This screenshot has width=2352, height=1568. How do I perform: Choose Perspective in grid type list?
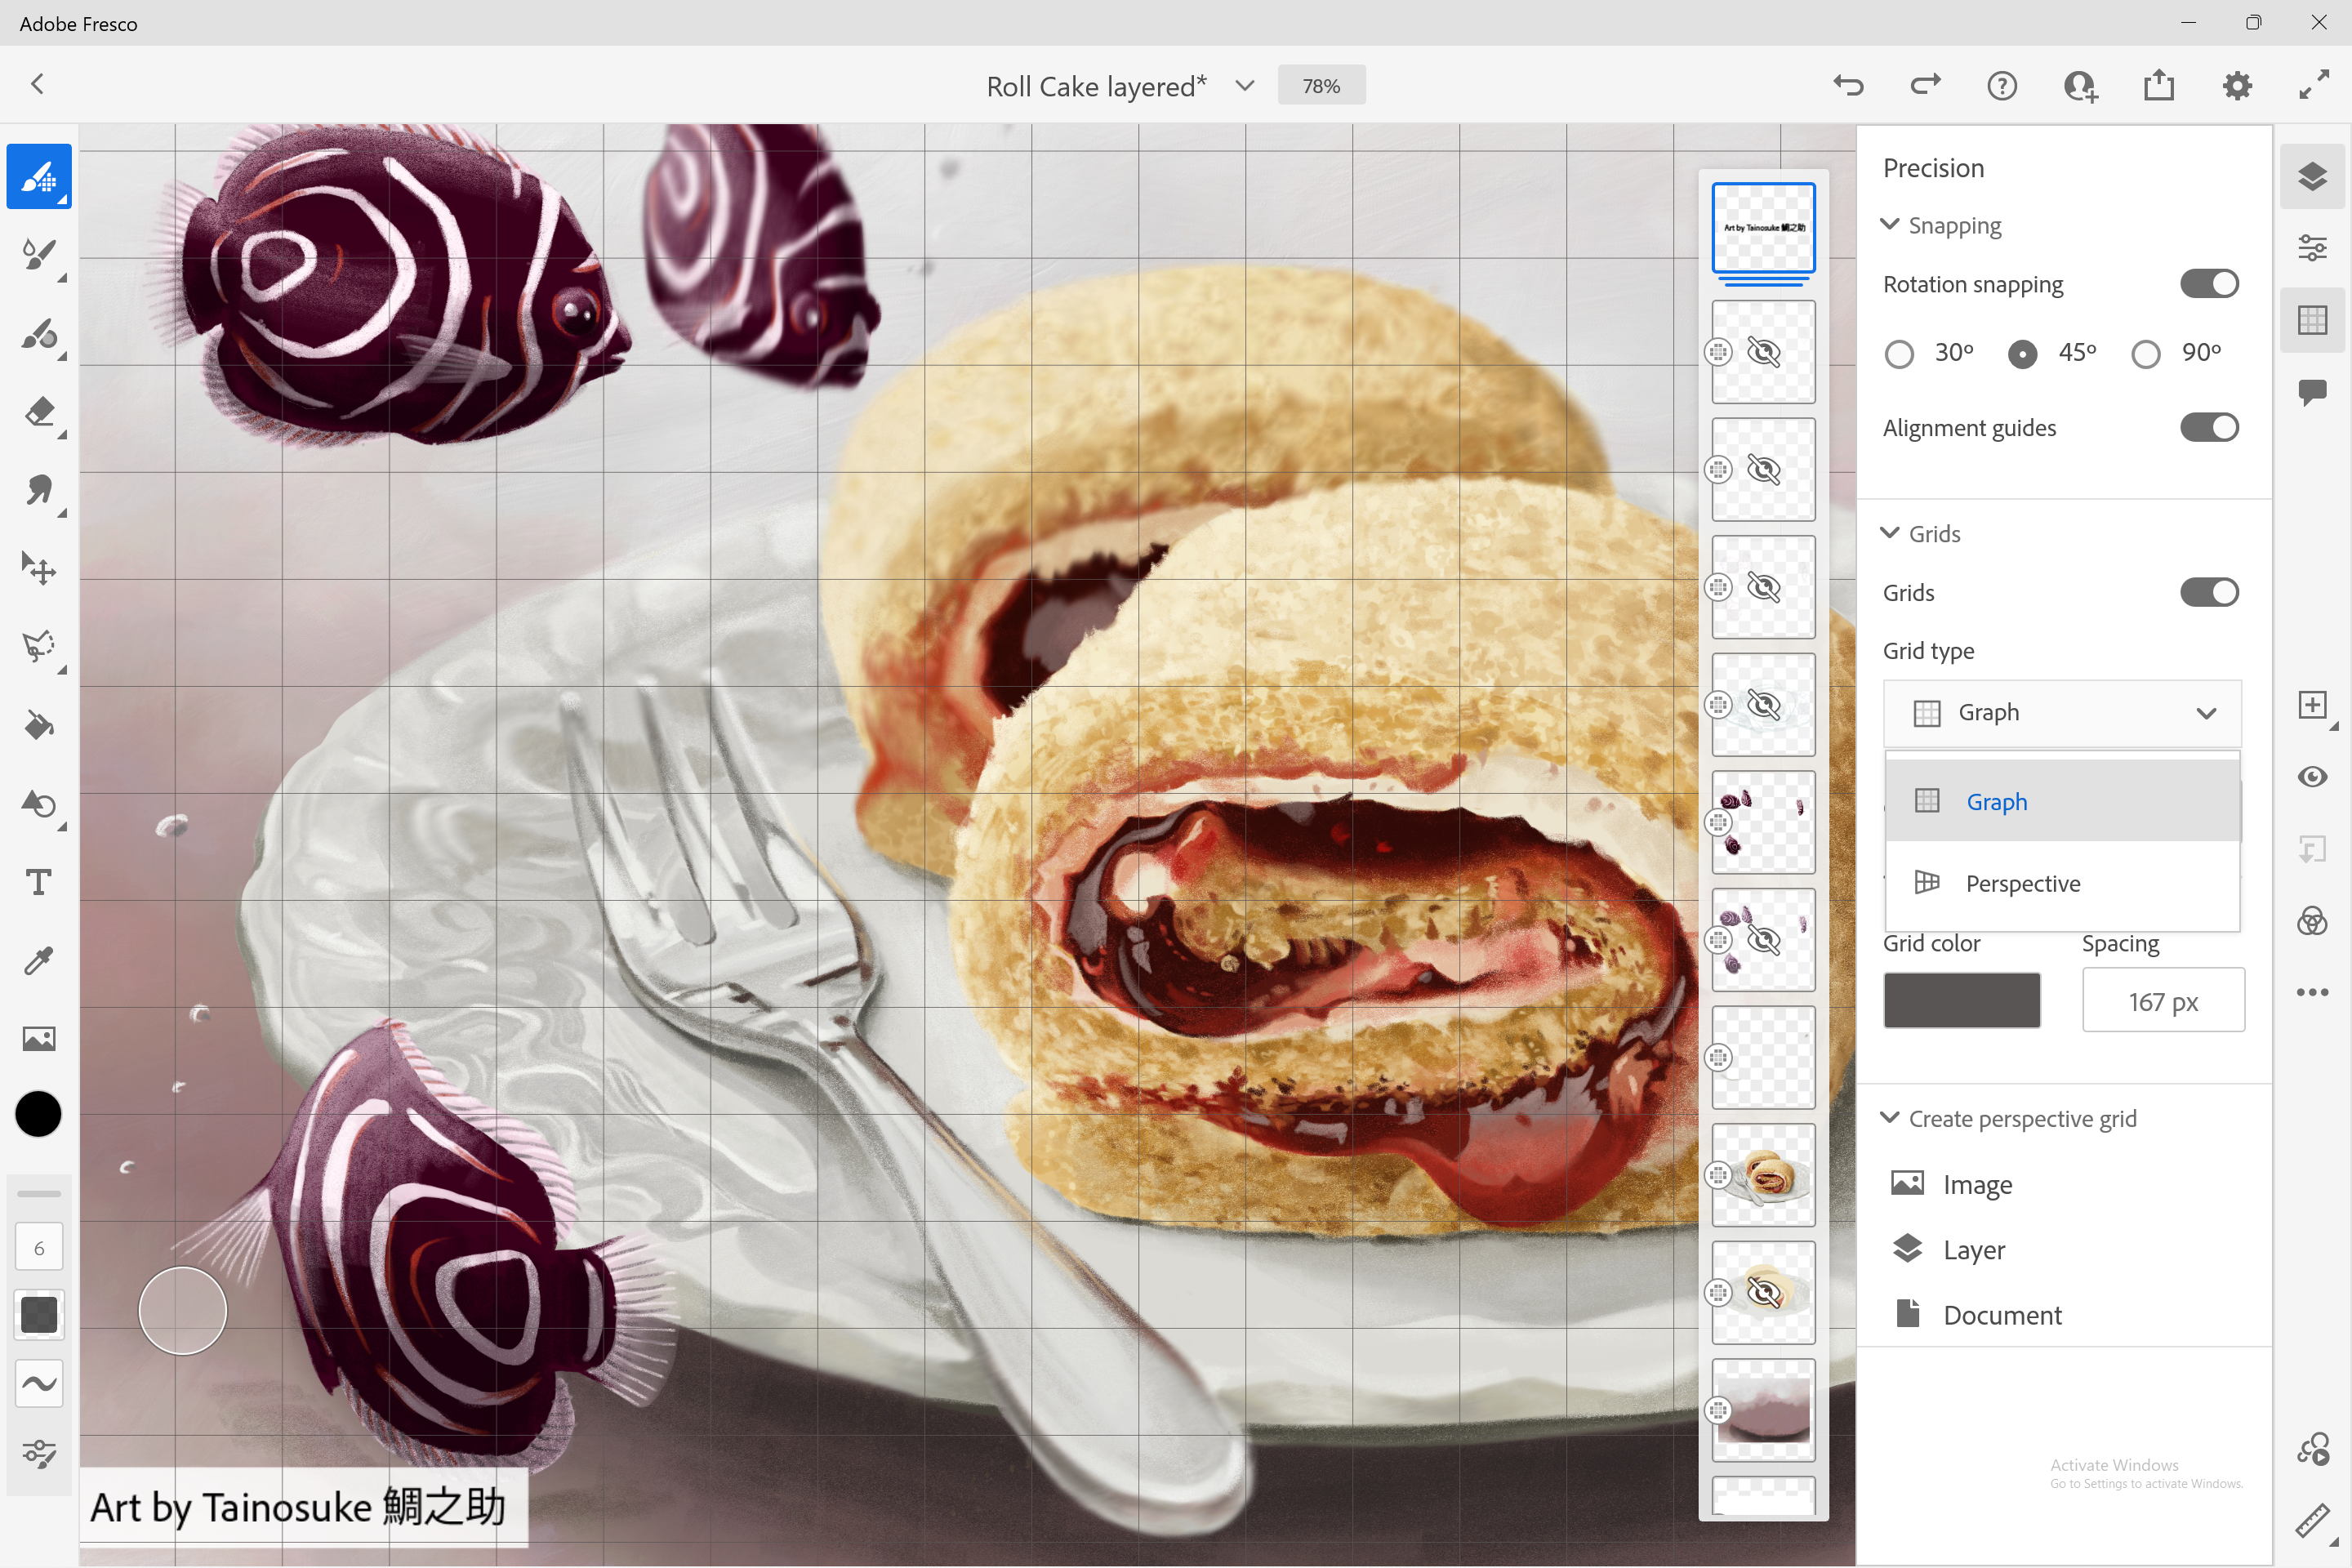pos(2062,883)
